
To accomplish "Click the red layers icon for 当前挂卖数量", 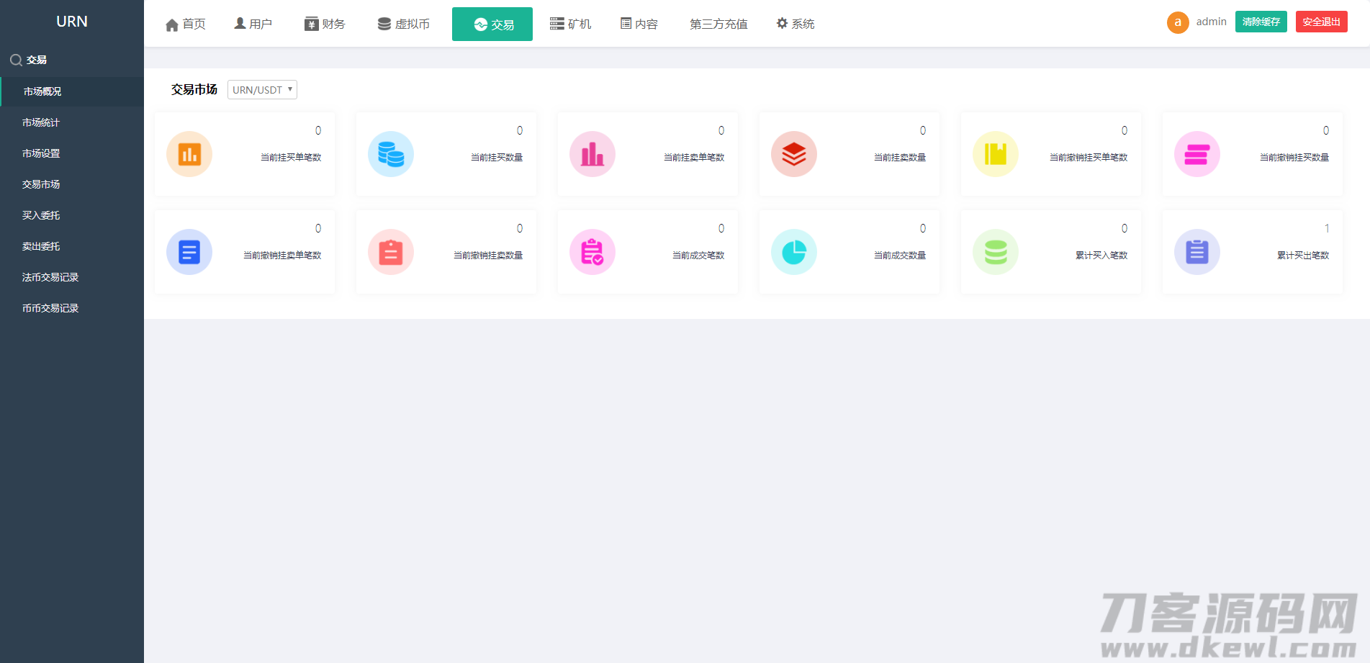I will coord(794,154).
